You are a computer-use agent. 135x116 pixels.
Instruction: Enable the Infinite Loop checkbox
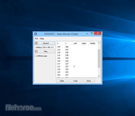click(36, 56)
